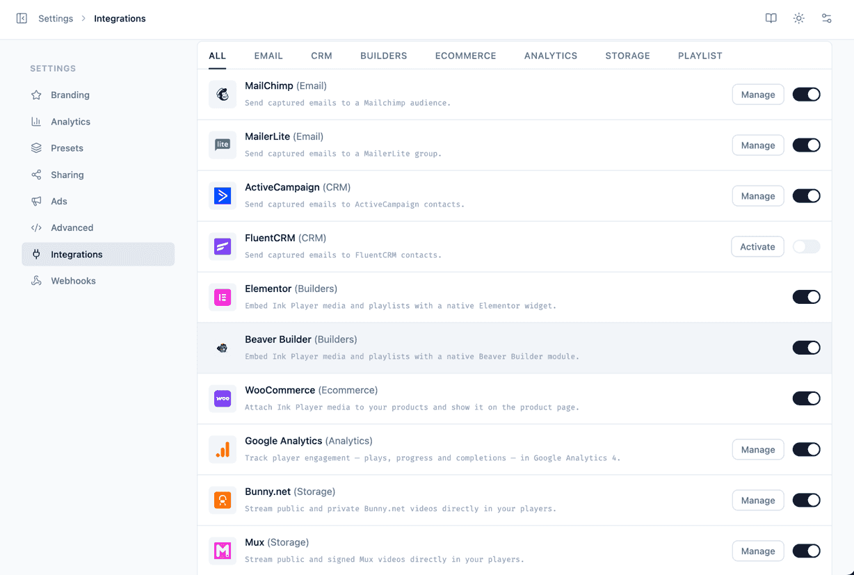Image resolution: width=854 pixels, height=575 pixels.
Task: Go to Ads settings in sidebar
Action: pos(98,201)
